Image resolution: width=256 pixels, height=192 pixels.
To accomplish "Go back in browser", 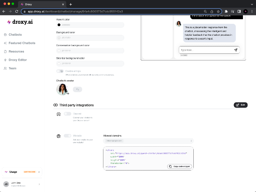I will pyautogui.click(x=4, y=12).
